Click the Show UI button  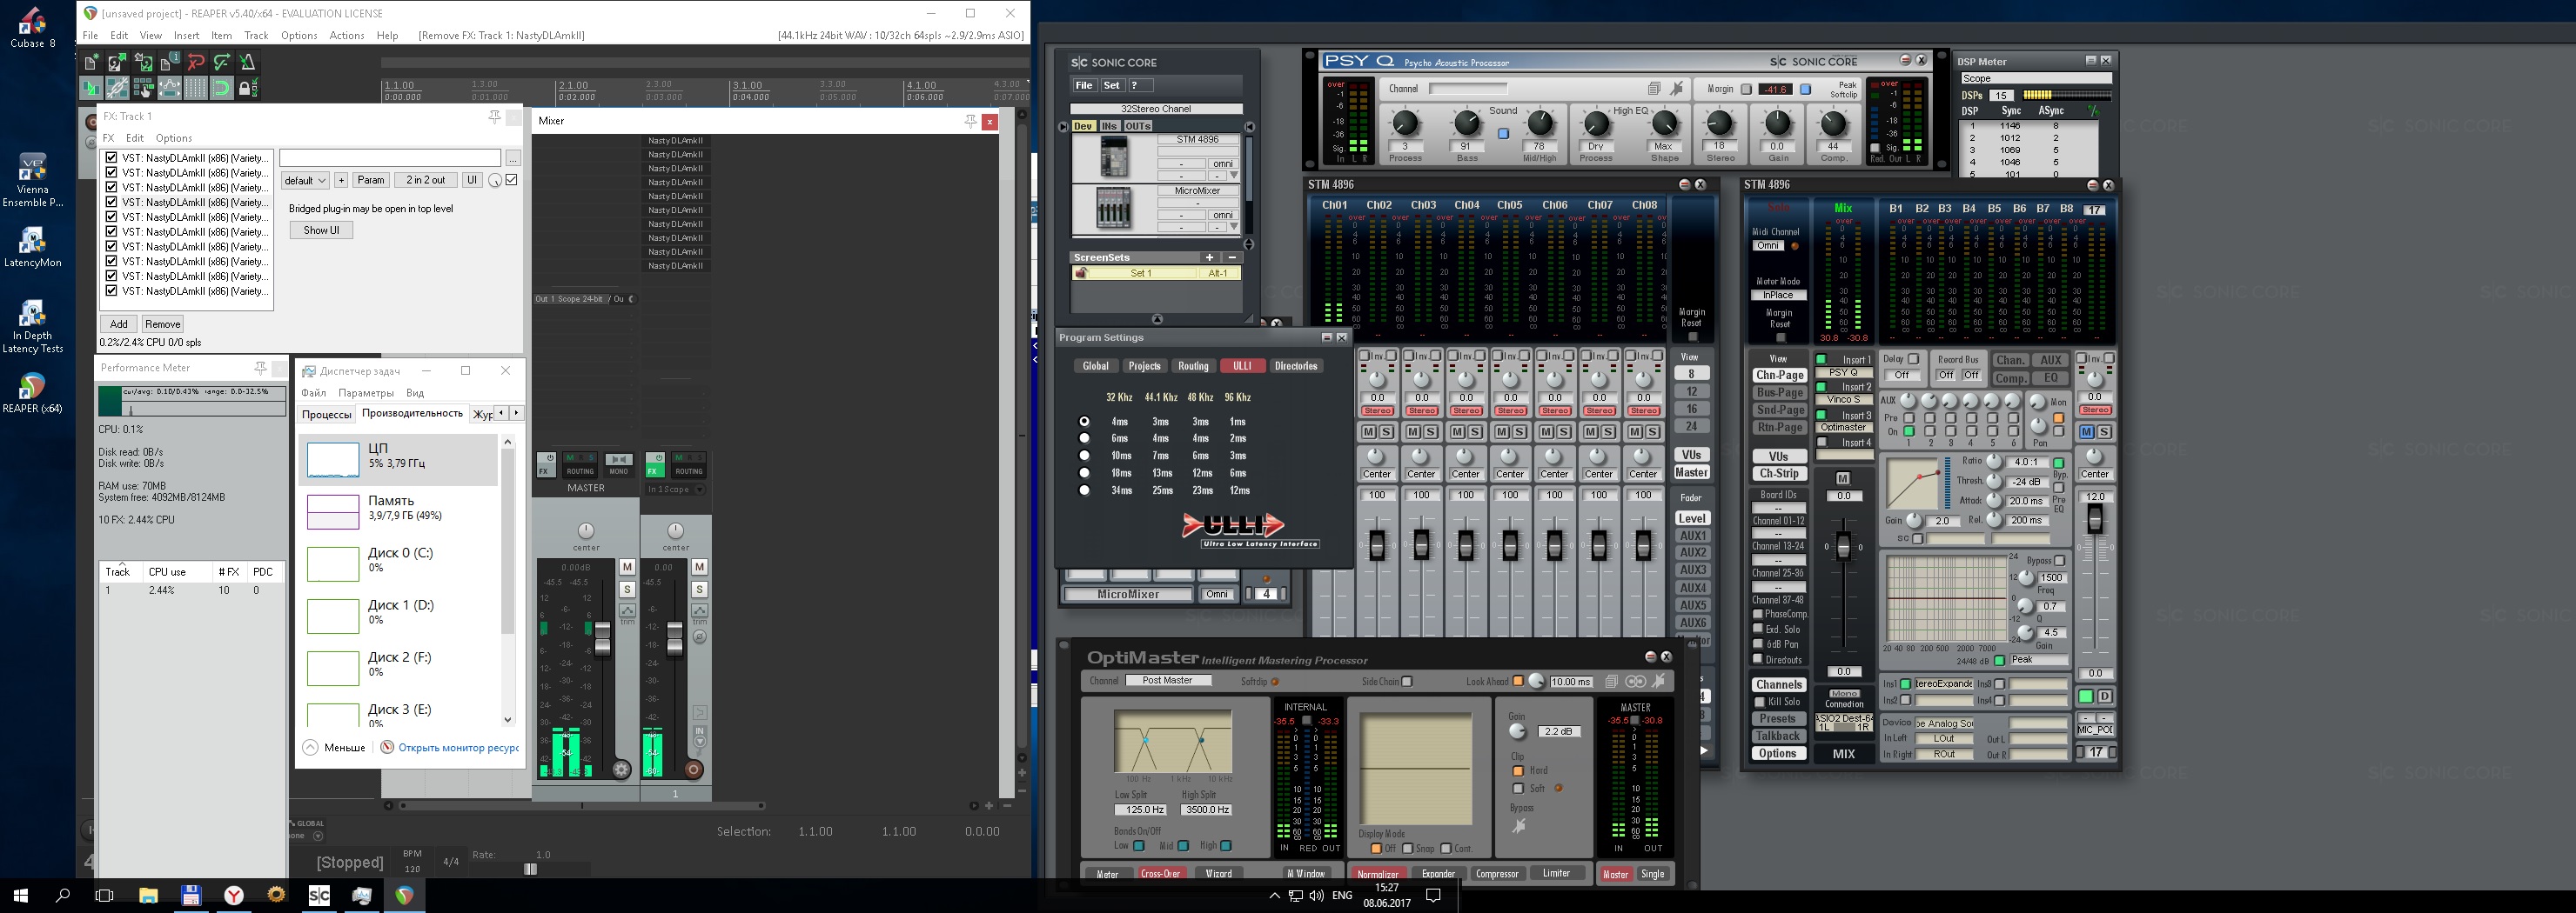[x=321, y=230]
